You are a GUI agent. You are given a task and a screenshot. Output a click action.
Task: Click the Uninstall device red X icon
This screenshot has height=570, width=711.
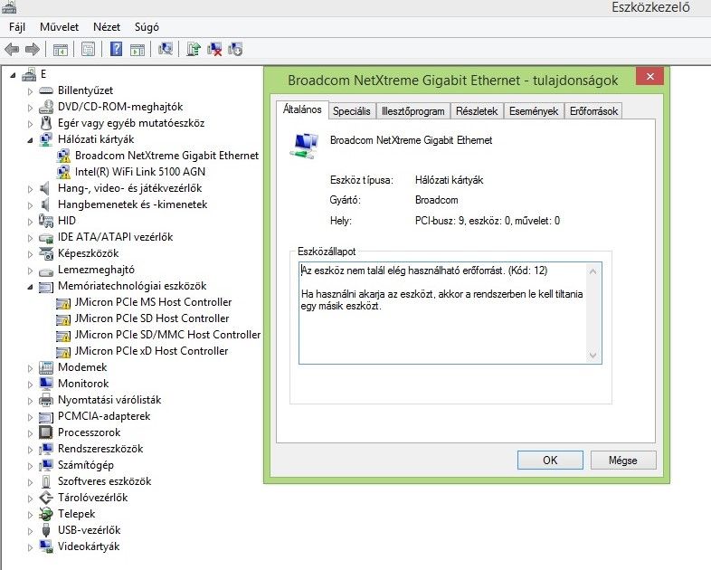214,49
